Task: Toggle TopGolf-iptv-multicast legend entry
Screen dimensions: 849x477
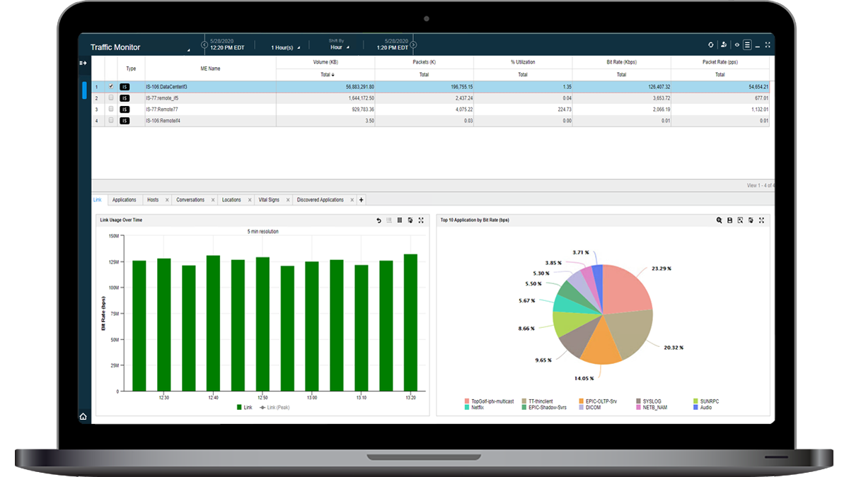Action: click(x=489, y=401)
